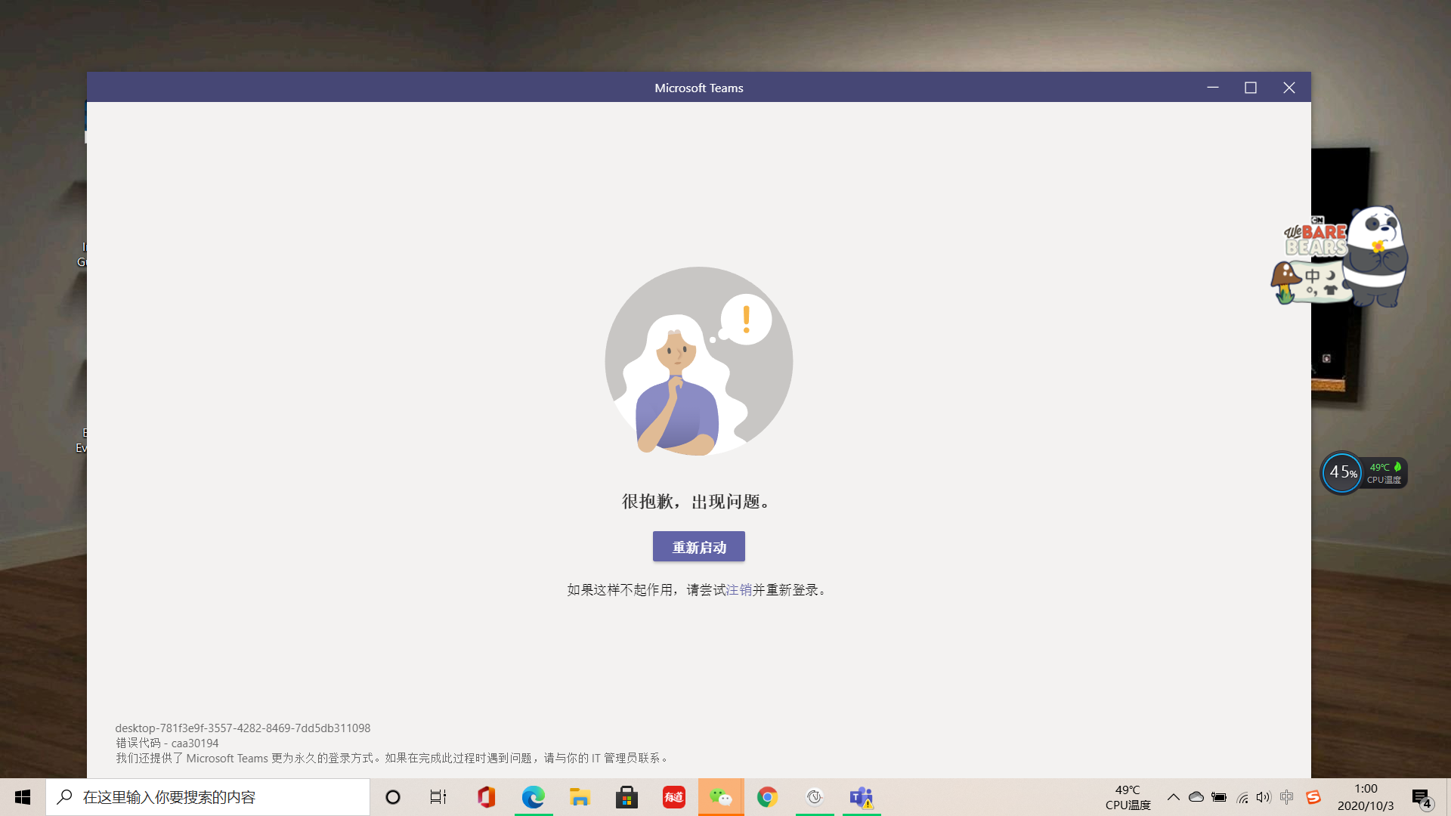Viewport: 1451px width, 816px height.
Task: Launch Office app from taskbar
Action: (x=486, y=797)
